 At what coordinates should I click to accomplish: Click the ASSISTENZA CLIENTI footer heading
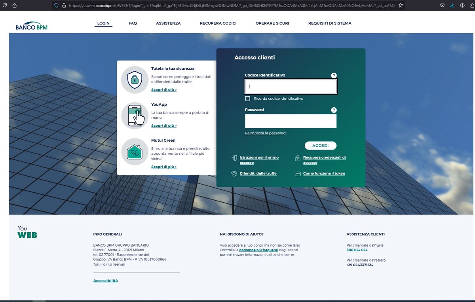coord(365,234)
